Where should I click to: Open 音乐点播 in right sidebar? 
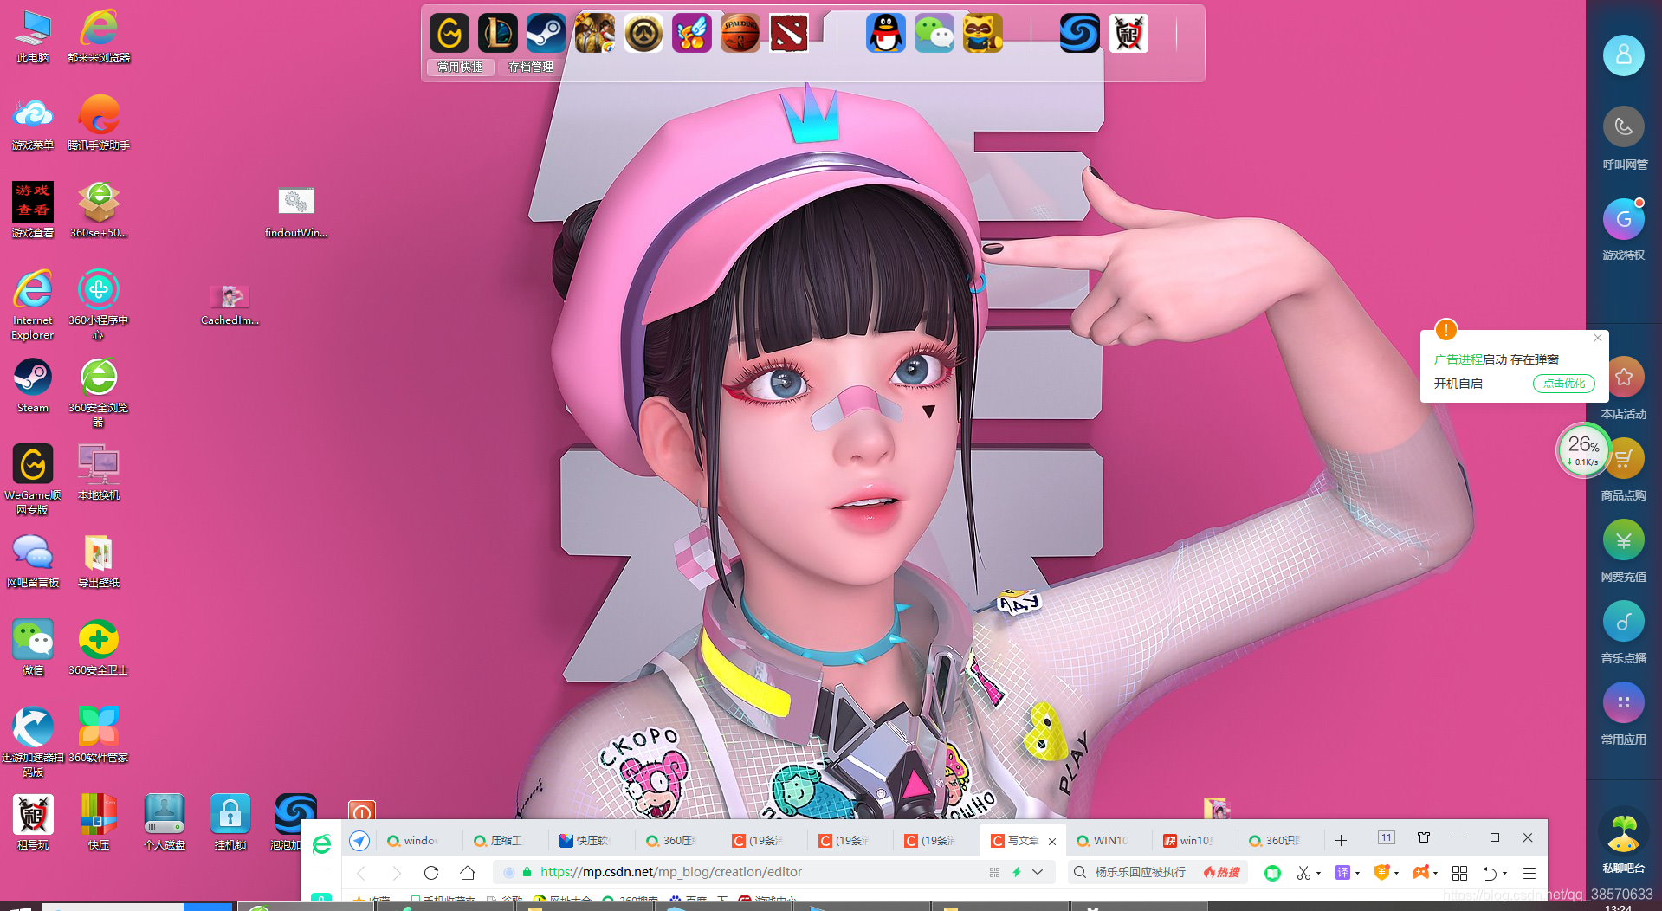1624,632
